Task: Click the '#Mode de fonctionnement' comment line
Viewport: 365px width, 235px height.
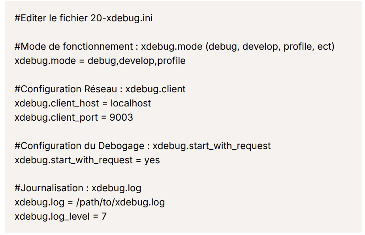Action: pyautogui.click(x=175, y=47)
